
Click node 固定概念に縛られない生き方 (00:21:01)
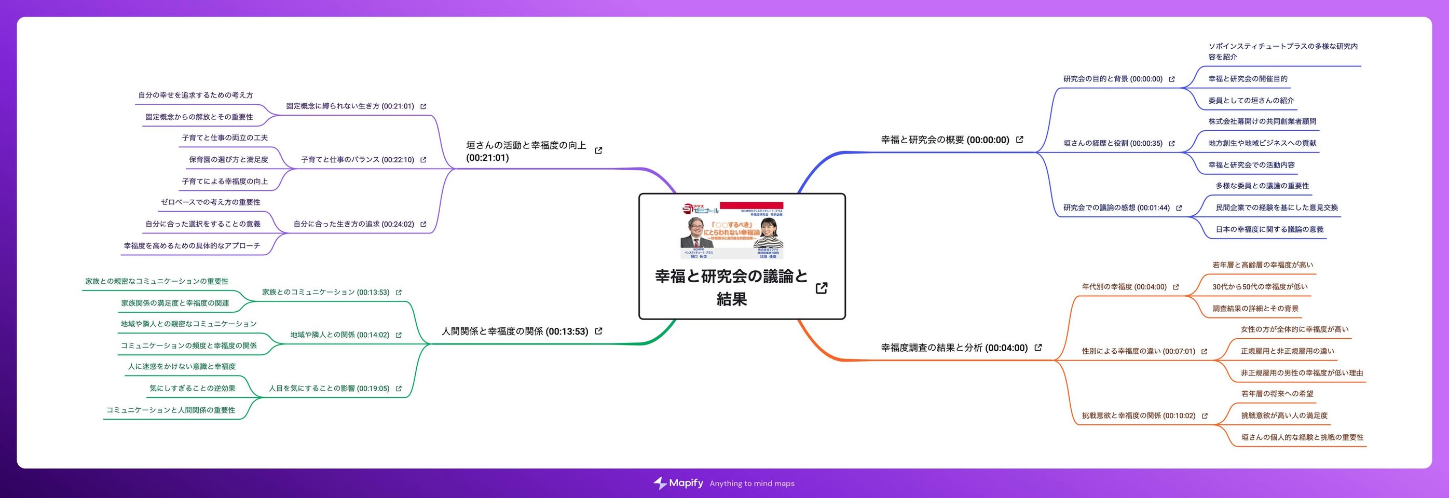(350, 106)
